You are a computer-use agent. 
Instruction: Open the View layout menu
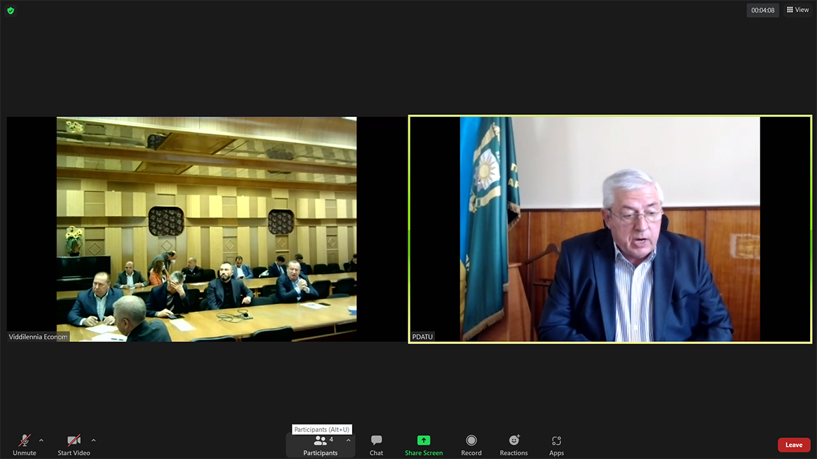point(798,10)
